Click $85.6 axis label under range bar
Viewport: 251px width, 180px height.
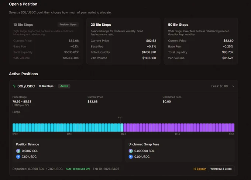[232, 134]
